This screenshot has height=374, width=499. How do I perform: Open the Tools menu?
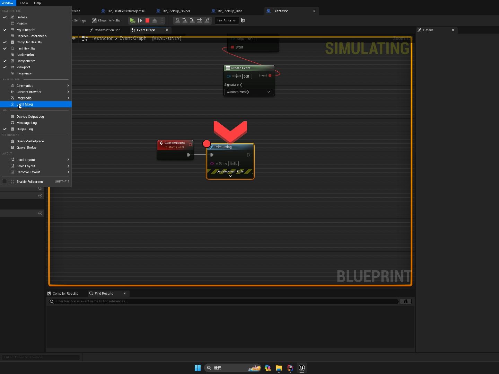pyautogui.click(x=23, y=3)
